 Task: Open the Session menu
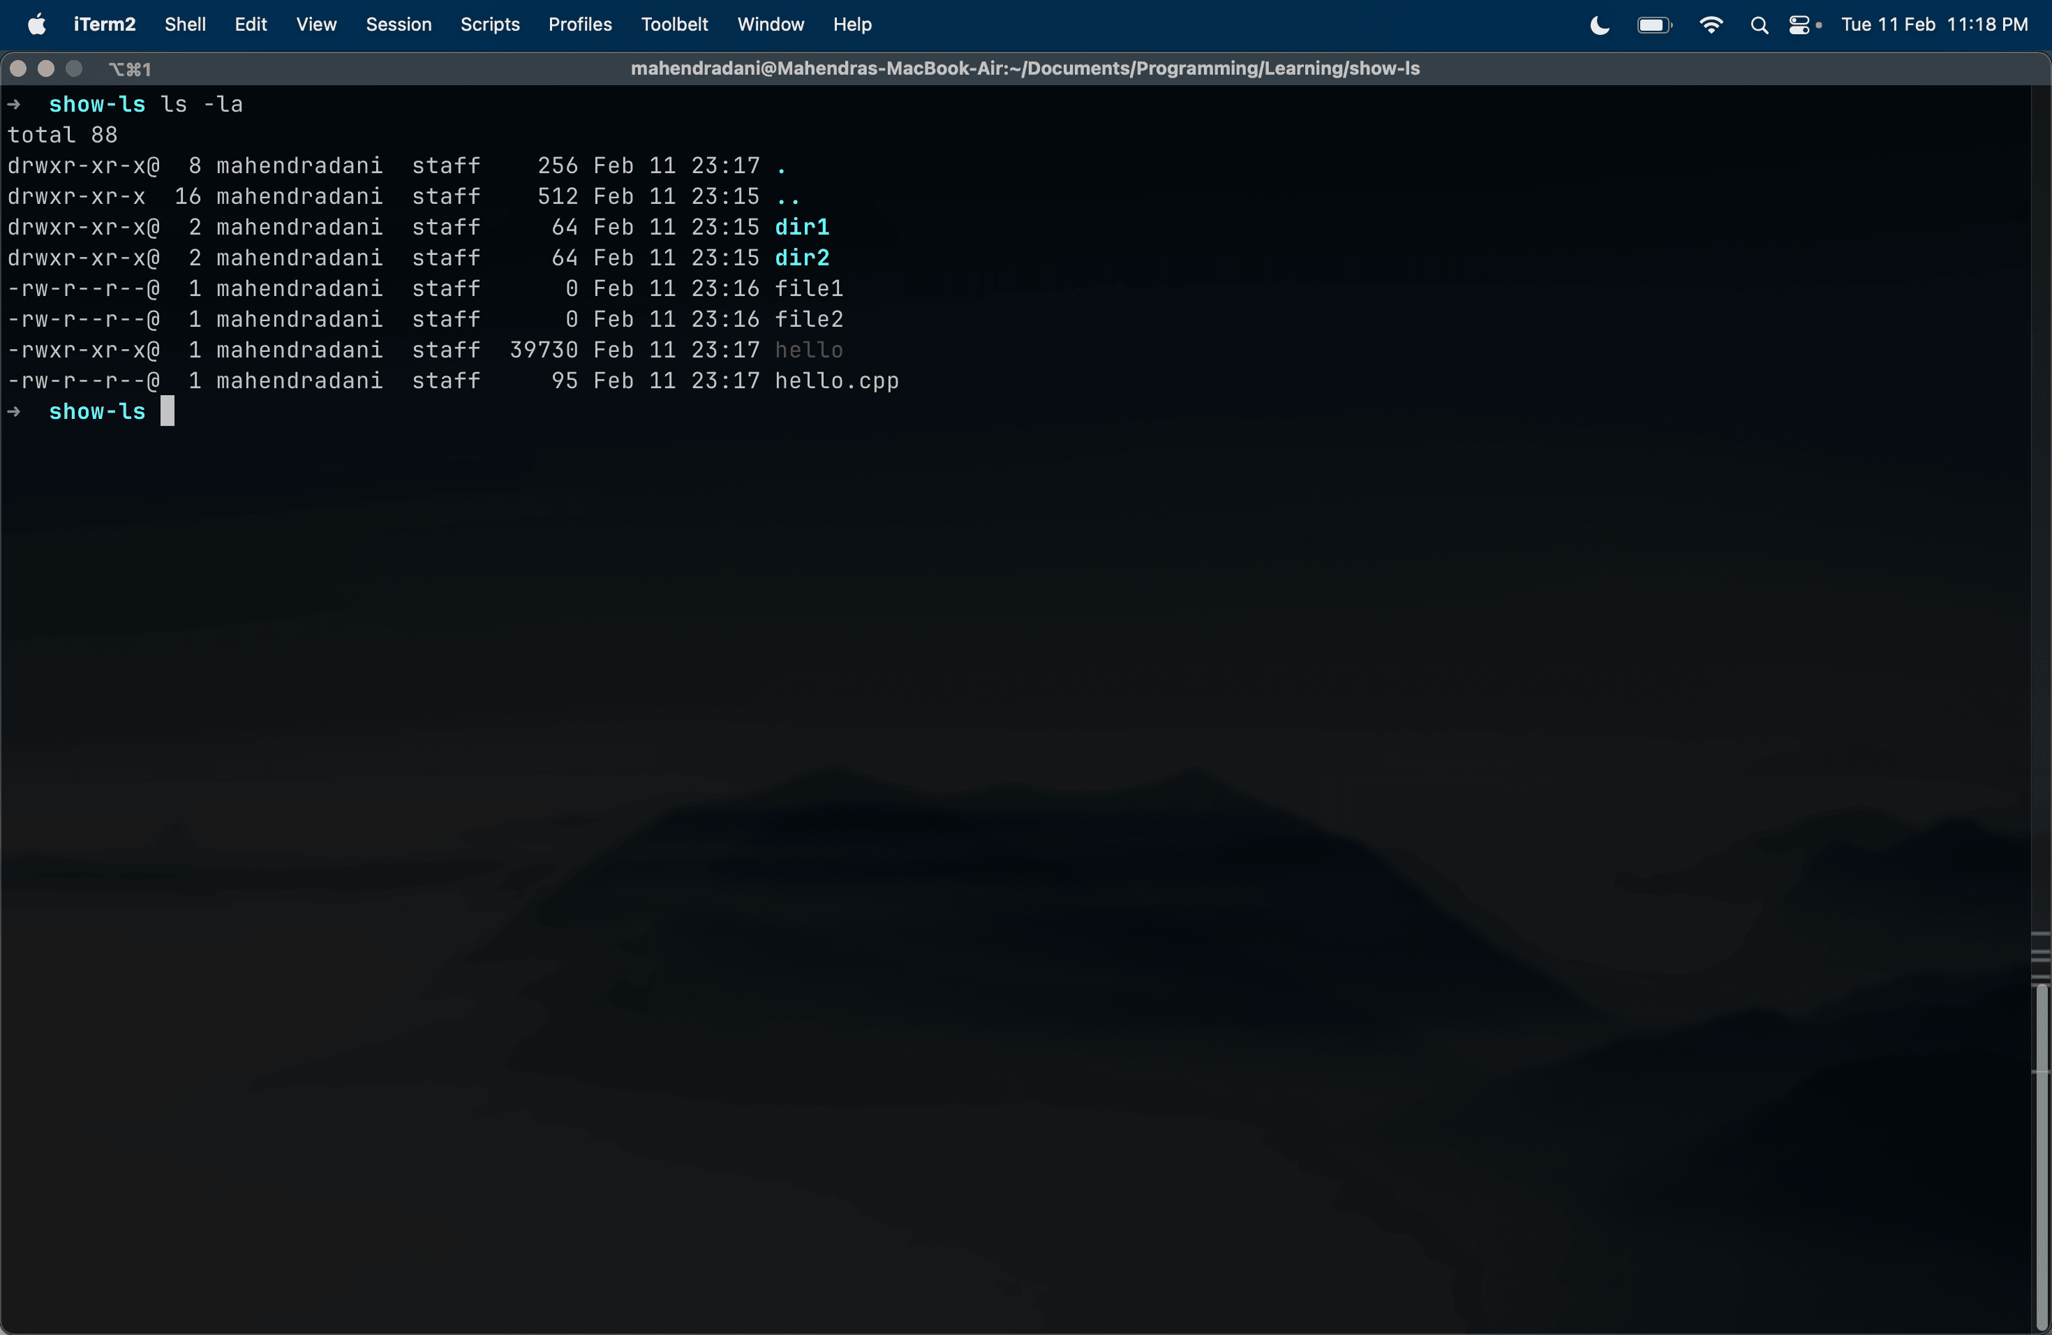click(x=399, y=24)
